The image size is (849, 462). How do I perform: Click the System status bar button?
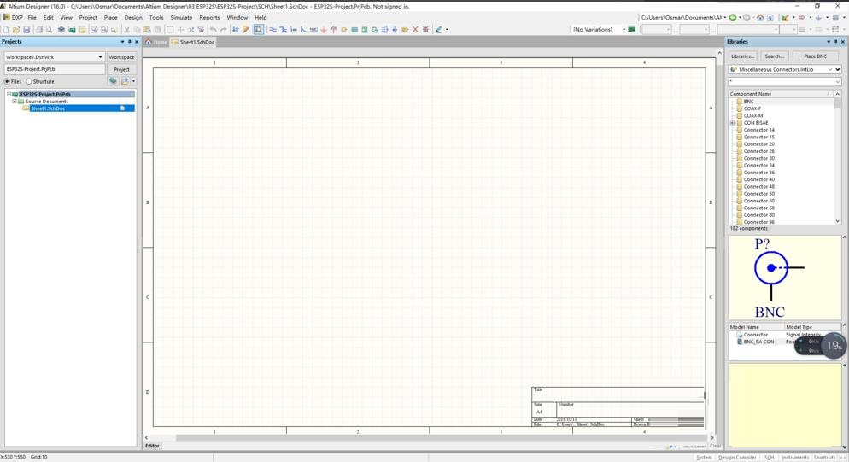click(703, 458)
